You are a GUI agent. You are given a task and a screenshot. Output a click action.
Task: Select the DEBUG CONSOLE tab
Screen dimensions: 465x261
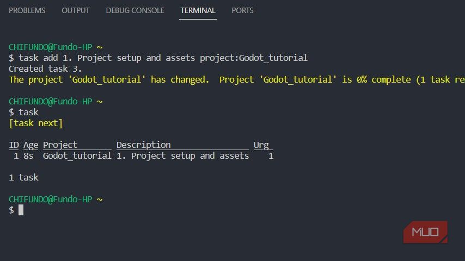[135, 10]
